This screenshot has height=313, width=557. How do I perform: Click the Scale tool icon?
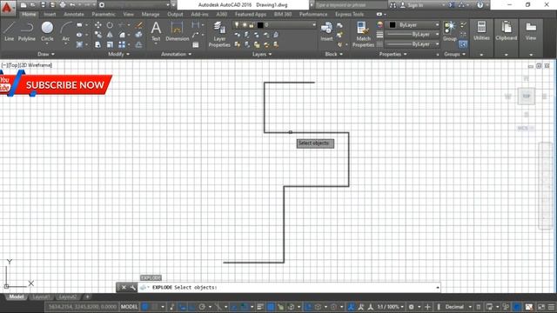pos(110,44)
